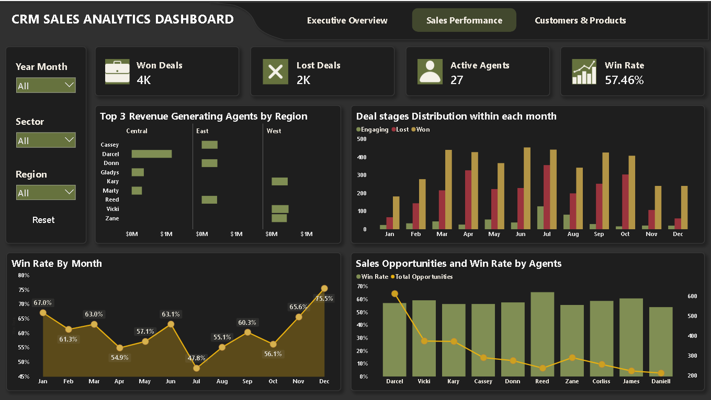
Task: Click the Central region header
Action: pos(137,131)
